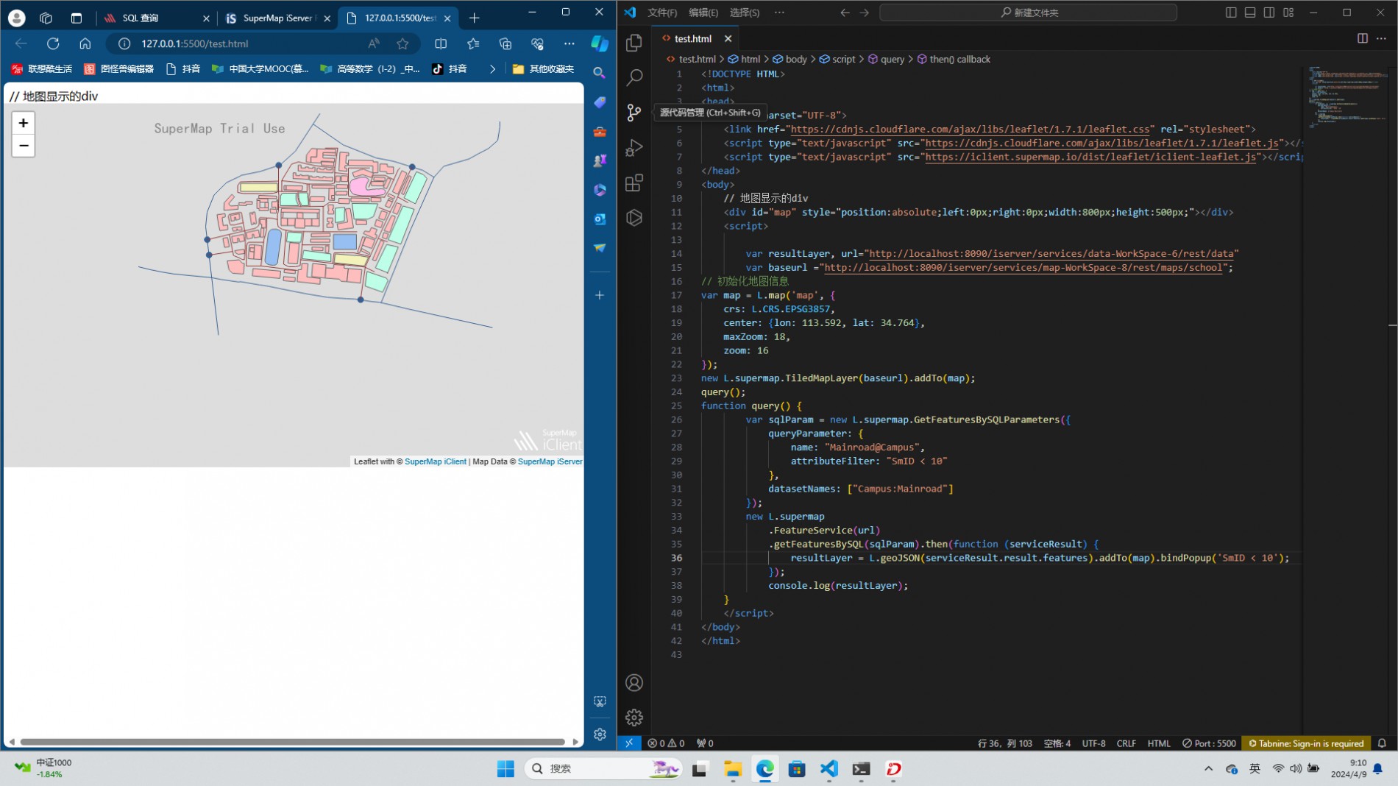Click Tabnine sign-in status item
The height and width of the screenshot is (786, 1398).
tap(1306, 743)
